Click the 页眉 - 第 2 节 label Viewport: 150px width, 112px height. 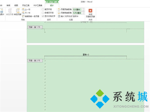pos(35,61)
